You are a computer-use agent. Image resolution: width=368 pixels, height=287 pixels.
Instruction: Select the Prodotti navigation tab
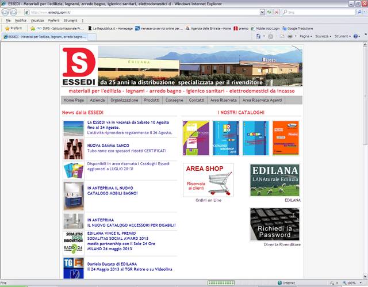tap(152, 100)
